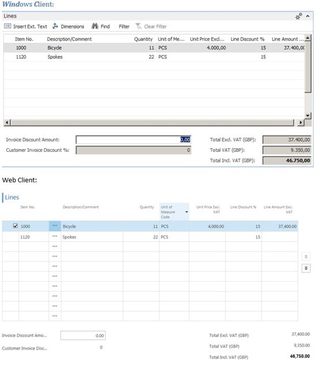The height and width of the screenshot is (370, 317).
Task: Open the Lines customize gear icon
Action: (299, 16)
